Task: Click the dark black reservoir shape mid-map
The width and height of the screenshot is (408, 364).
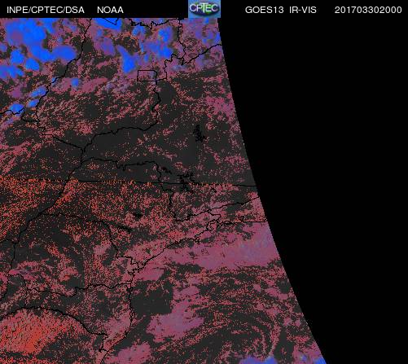Action: (x=199, y=134)
